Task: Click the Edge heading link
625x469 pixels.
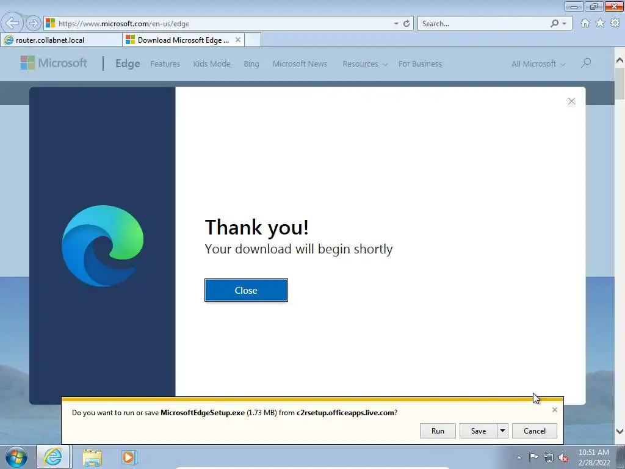Action: [x=128, y=64]
